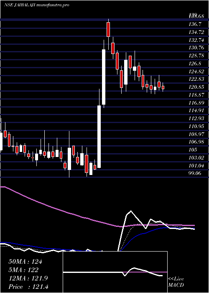Click the 122.83 price axis label
The width and height of the screenshot is (209, 293).
[x=196, y=79]
